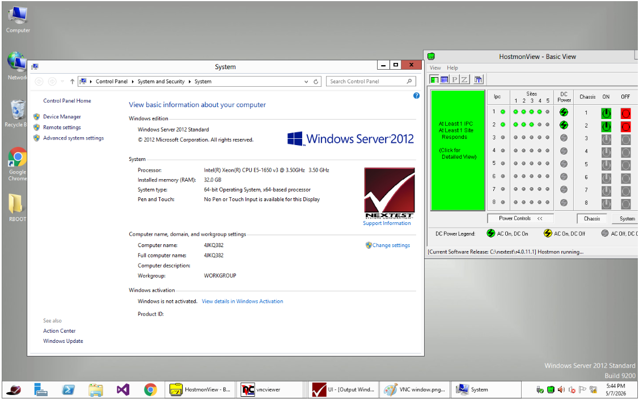The height and width of the screenshot is (399, 639).
Task: Click the IPC 1 status indicator
Action: (x=503, y=112)
